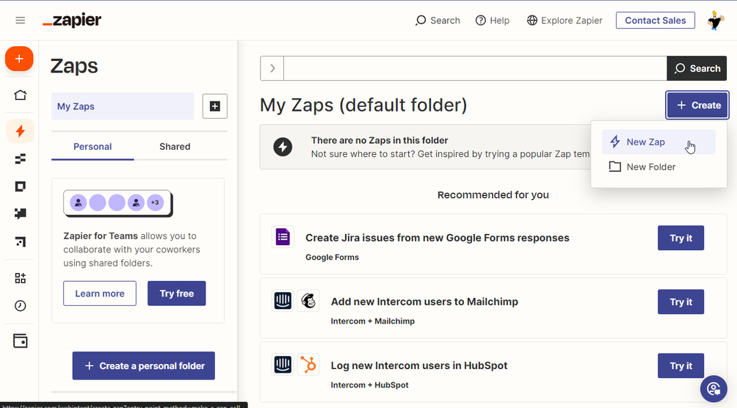The image size is (737, 408).
Task: Open the hamburger navigation menu
Action: pos(21,21)
